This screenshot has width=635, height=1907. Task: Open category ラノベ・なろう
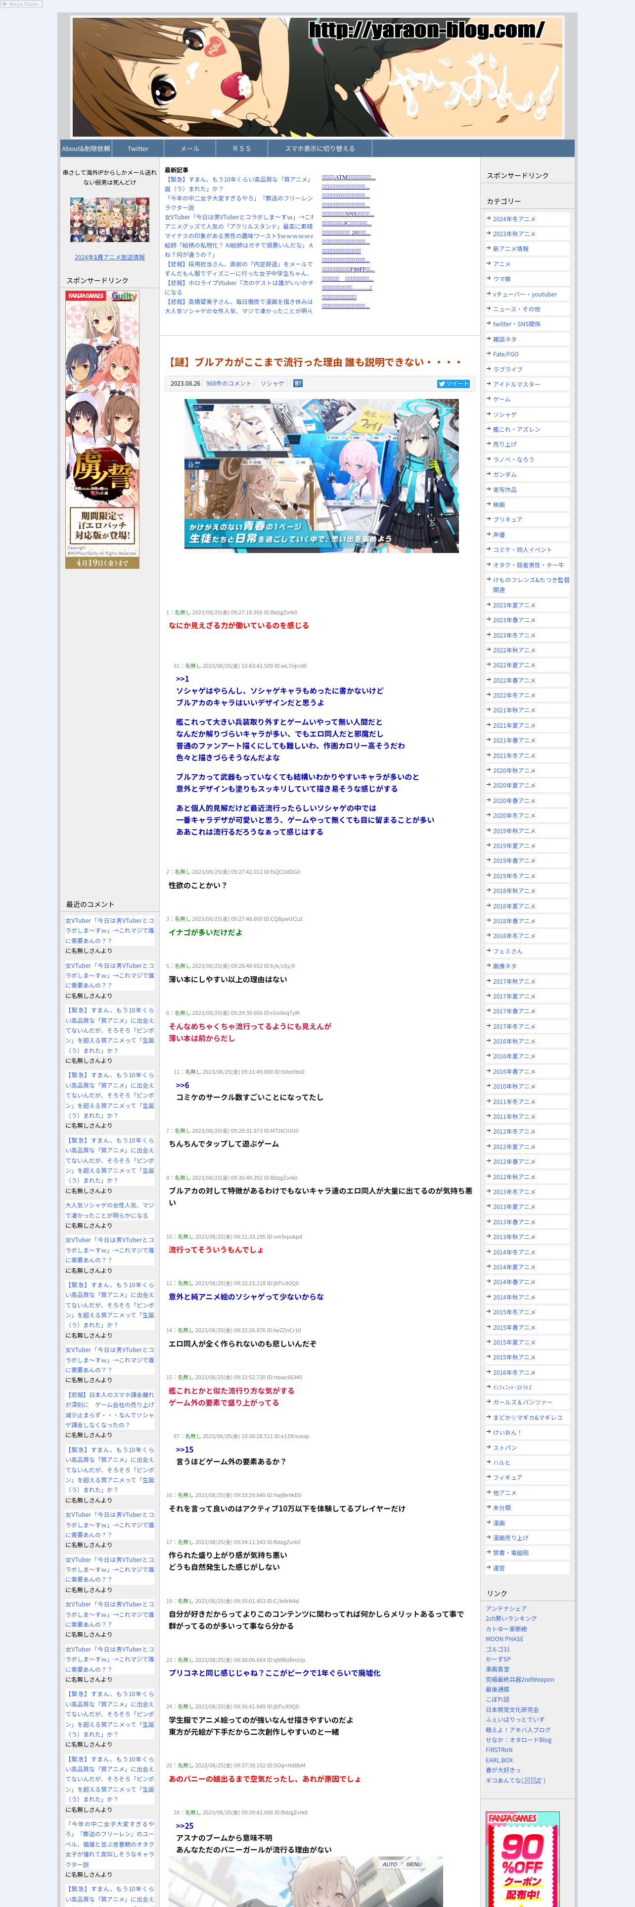[514, 460]
